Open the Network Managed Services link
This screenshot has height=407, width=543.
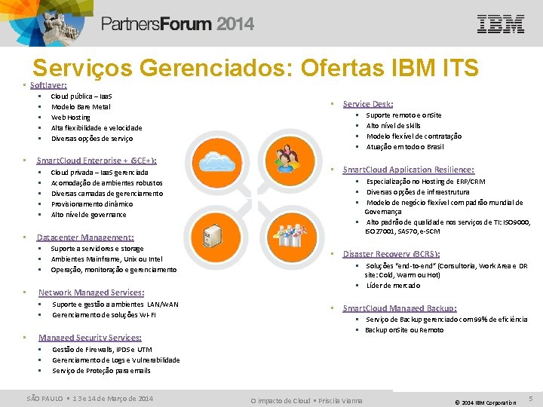click(91, 292)
